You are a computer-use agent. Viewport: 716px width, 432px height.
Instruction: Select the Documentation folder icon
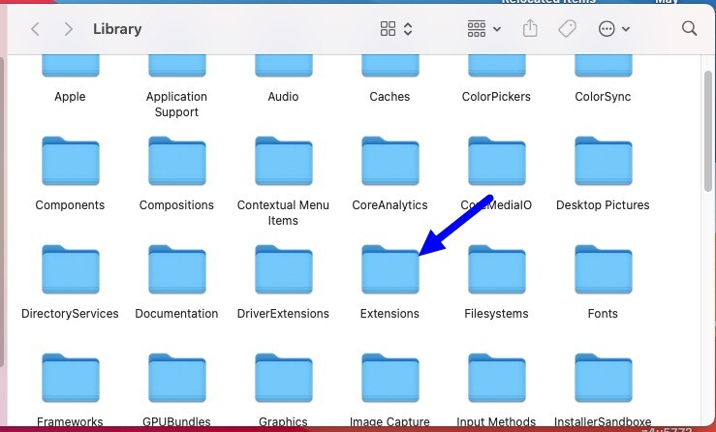point(177,269)
